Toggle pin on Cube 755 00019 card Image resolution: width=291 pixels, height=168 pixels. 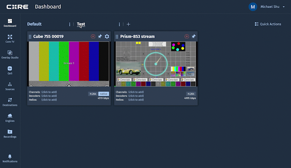(x=100, y=36)
